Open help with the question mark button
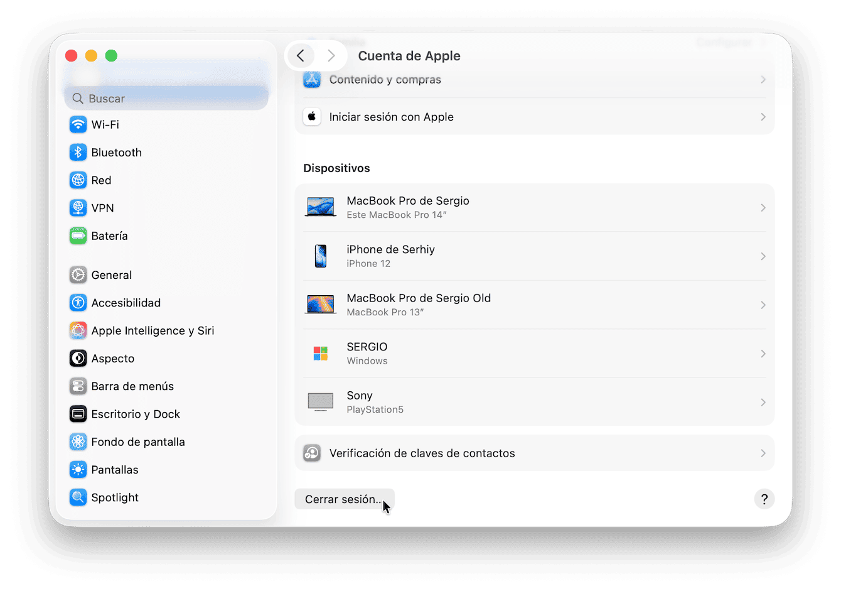The height and width of the screenshot is (591, 841). pos(764,499)
